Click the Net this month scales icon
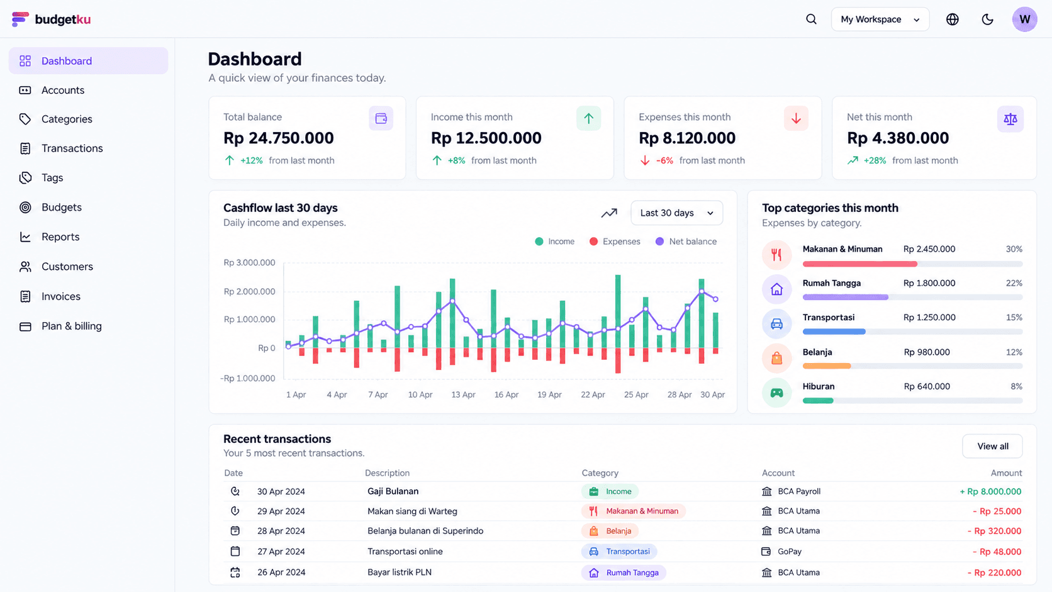Viewport: 1052px width, 592px height. tap(1010, 119)
